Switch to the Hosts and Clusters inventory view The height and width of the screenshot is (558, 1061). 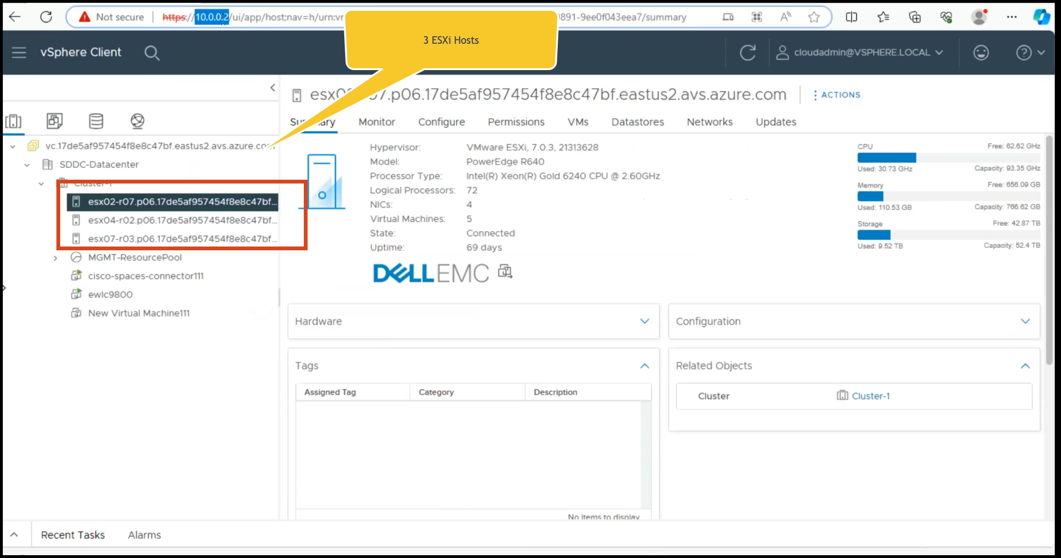coord(14,121)
